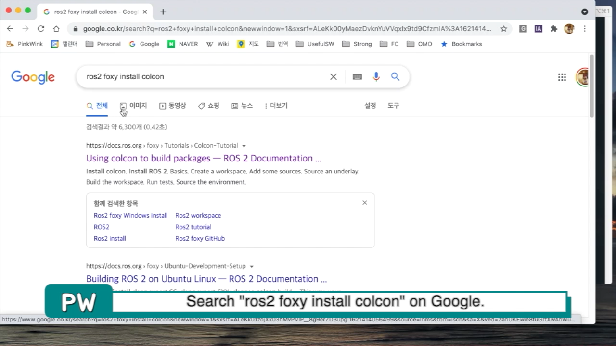The image size is (616, 346).
Task: Click related search Ros2 workspace
Action: click(198, 216)
